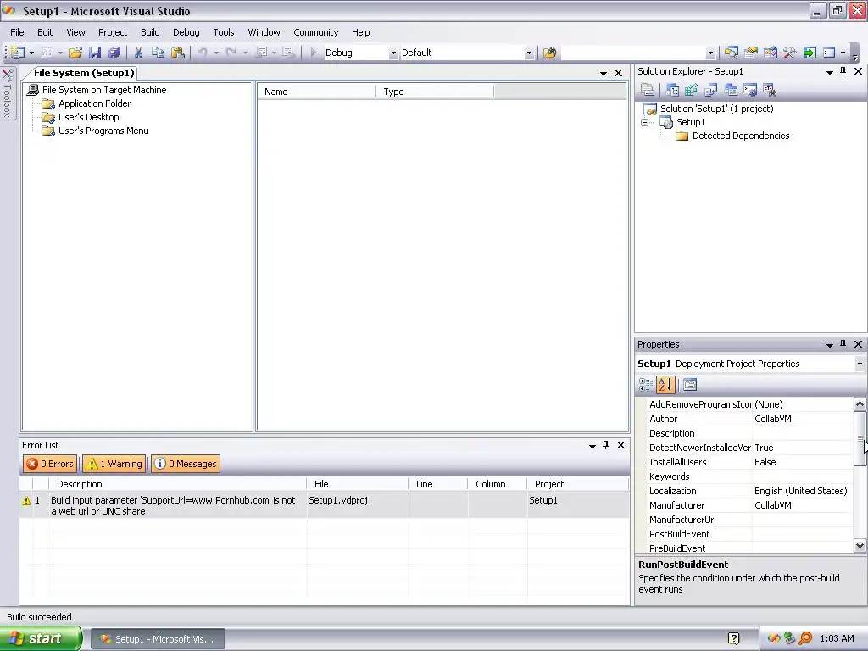Open File Types Editor in Solution Explorer
Viewport: 868px width, 651px height.
point(711,90)
